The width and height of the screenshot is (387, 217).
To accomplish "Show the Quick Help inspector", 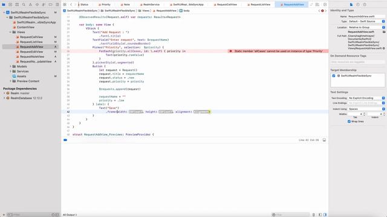I will point(365,4).
